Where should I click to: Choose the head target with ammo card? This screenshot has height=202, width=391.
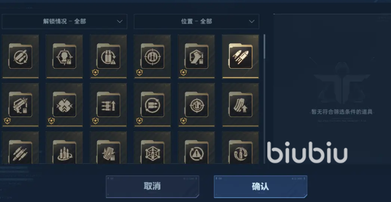pos(64,57)
